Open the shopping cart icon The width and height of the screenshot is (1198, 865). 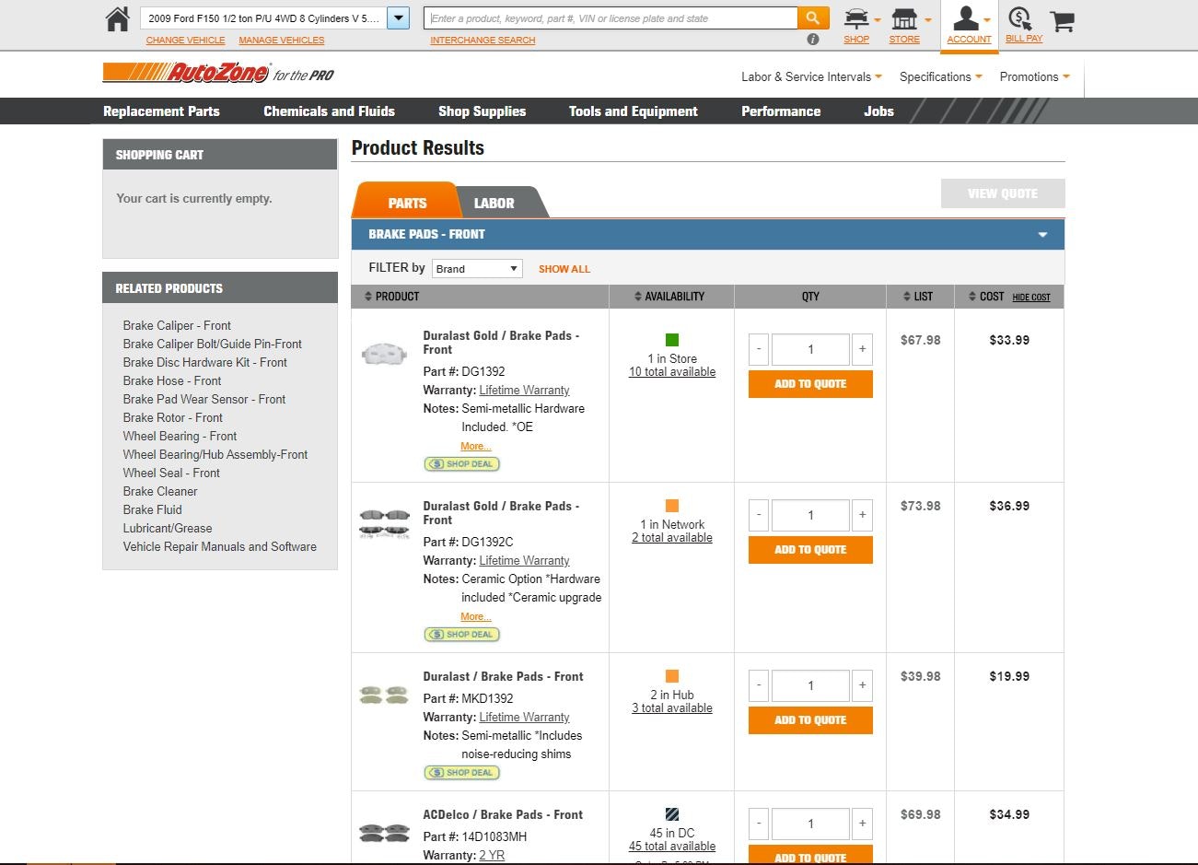pos(1062,19)
